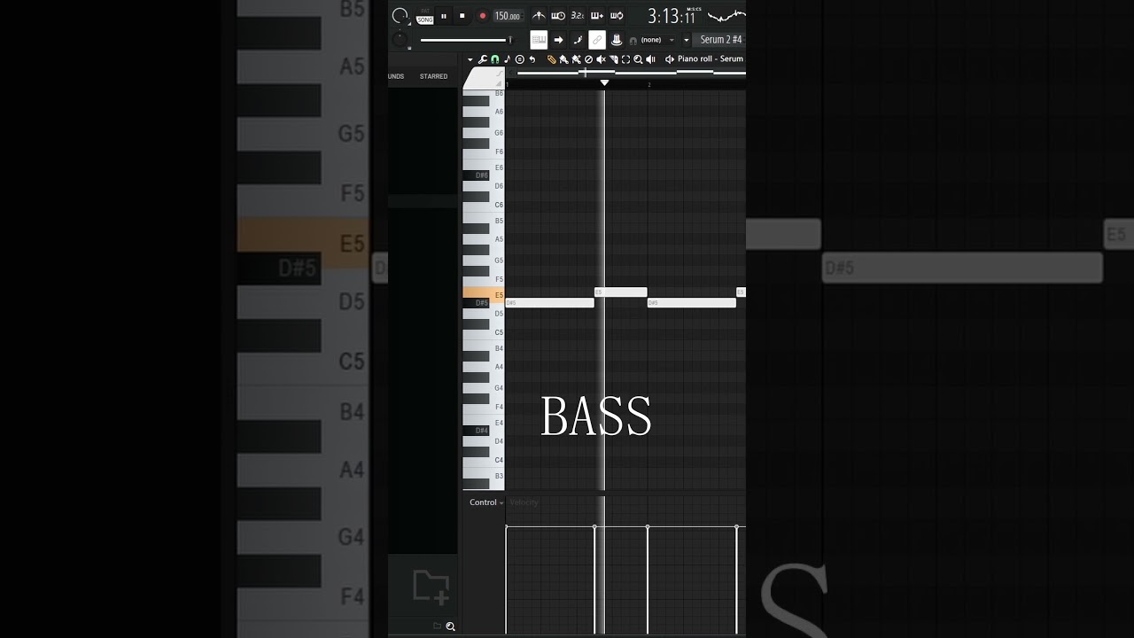Screen dimensions: 1134x638
Task: Click the D#5 black piano key
Action: click(x=477, y=303)
